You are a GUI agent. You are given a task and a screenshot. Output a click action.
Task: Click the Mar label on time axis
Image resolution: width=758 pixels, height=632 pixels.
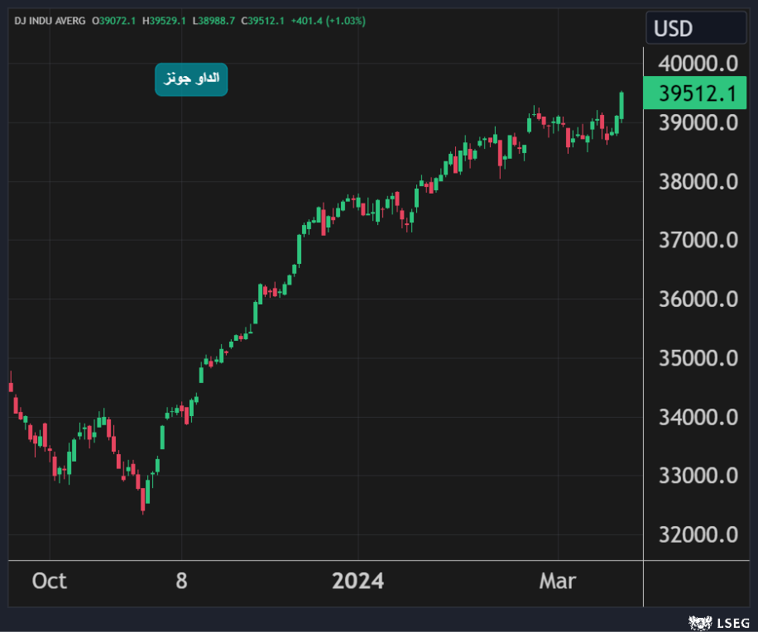pyautogui.click(x=557, y=582)
